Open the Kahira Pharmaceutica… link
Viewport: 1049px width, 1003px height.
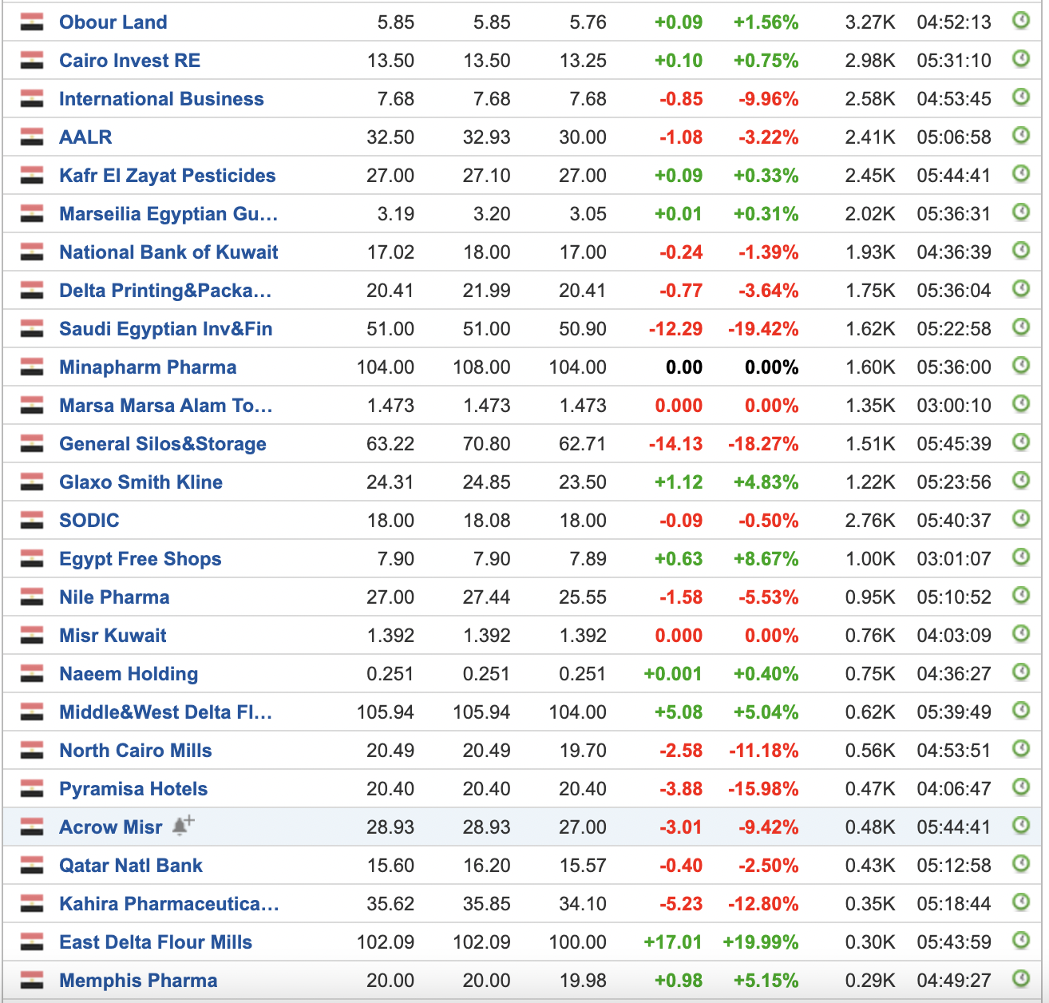[x=169, y=904]
